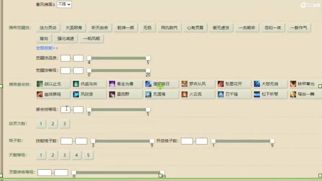Open the 春风拂面 不限 dropdown

[x=64, y=4]
